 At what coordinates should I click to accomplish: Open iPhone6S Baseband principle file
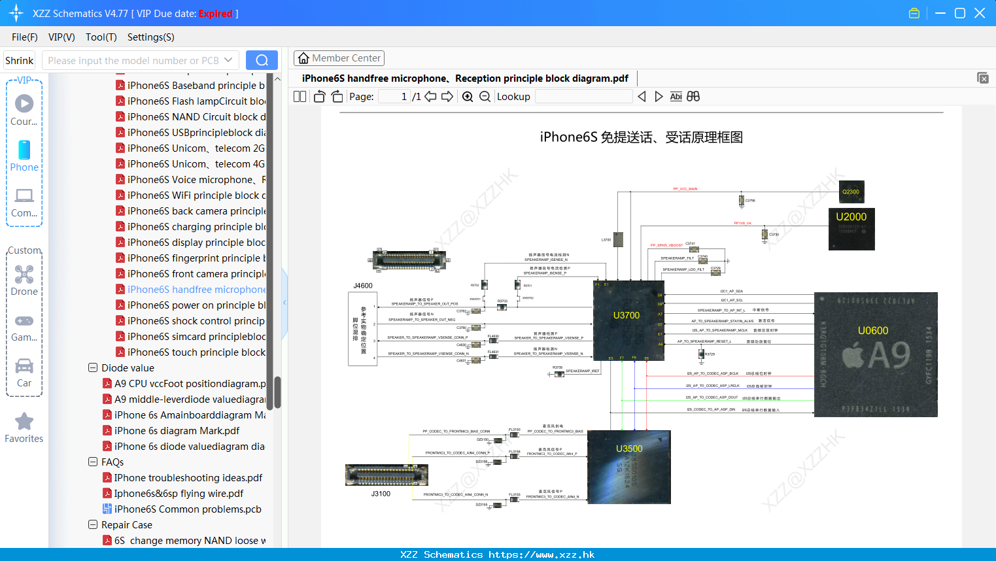pos(190,85)
